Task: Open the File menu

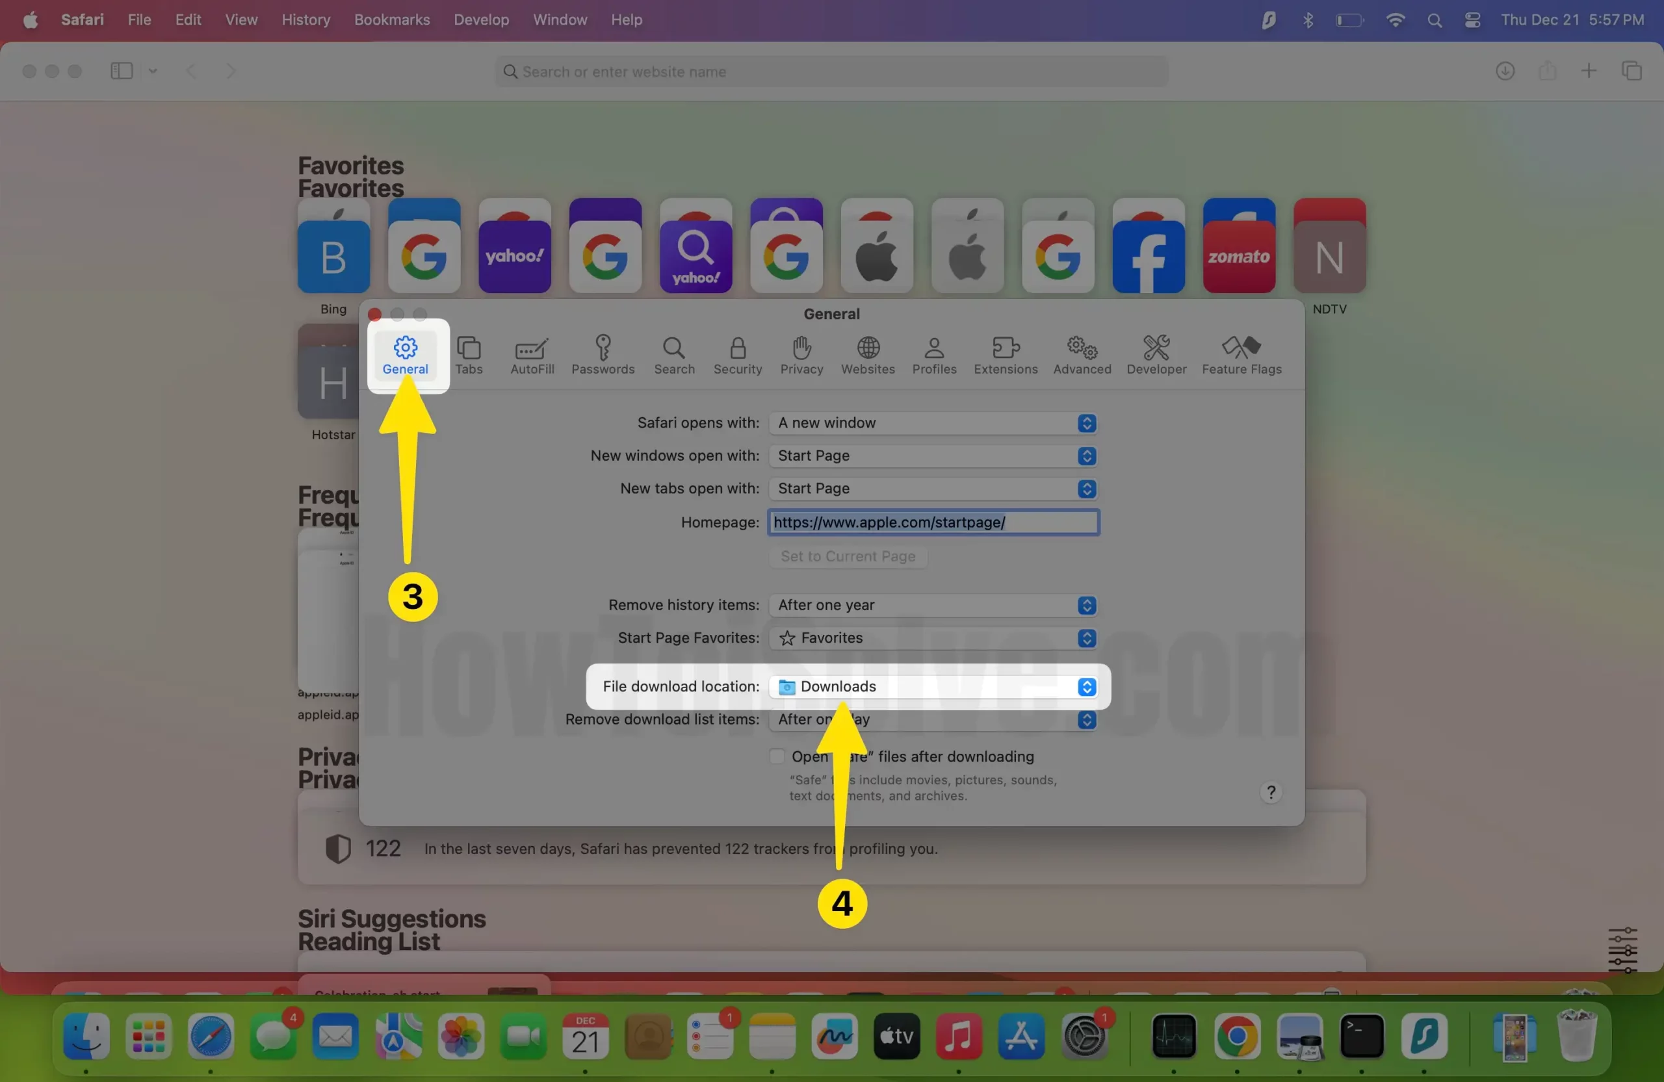Action: (139, 19)
